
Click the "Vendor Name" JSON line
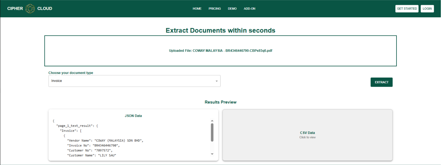click(105, 140)
